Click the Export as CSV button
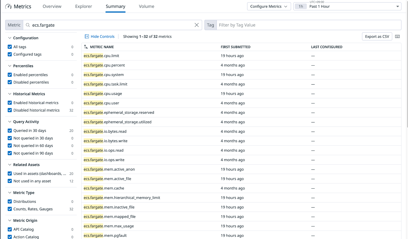 pyautogui.click(x=377, y=36)
